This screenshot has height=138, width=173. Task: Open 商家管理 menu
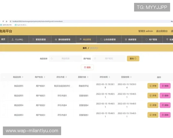[x=132, y=39]
